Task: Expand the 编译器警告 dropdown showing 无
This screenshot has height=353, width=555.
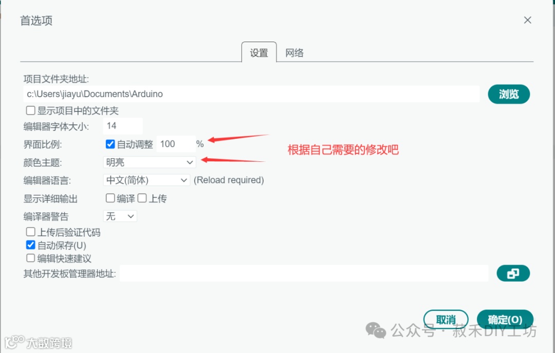Action: tap(120, 216)
